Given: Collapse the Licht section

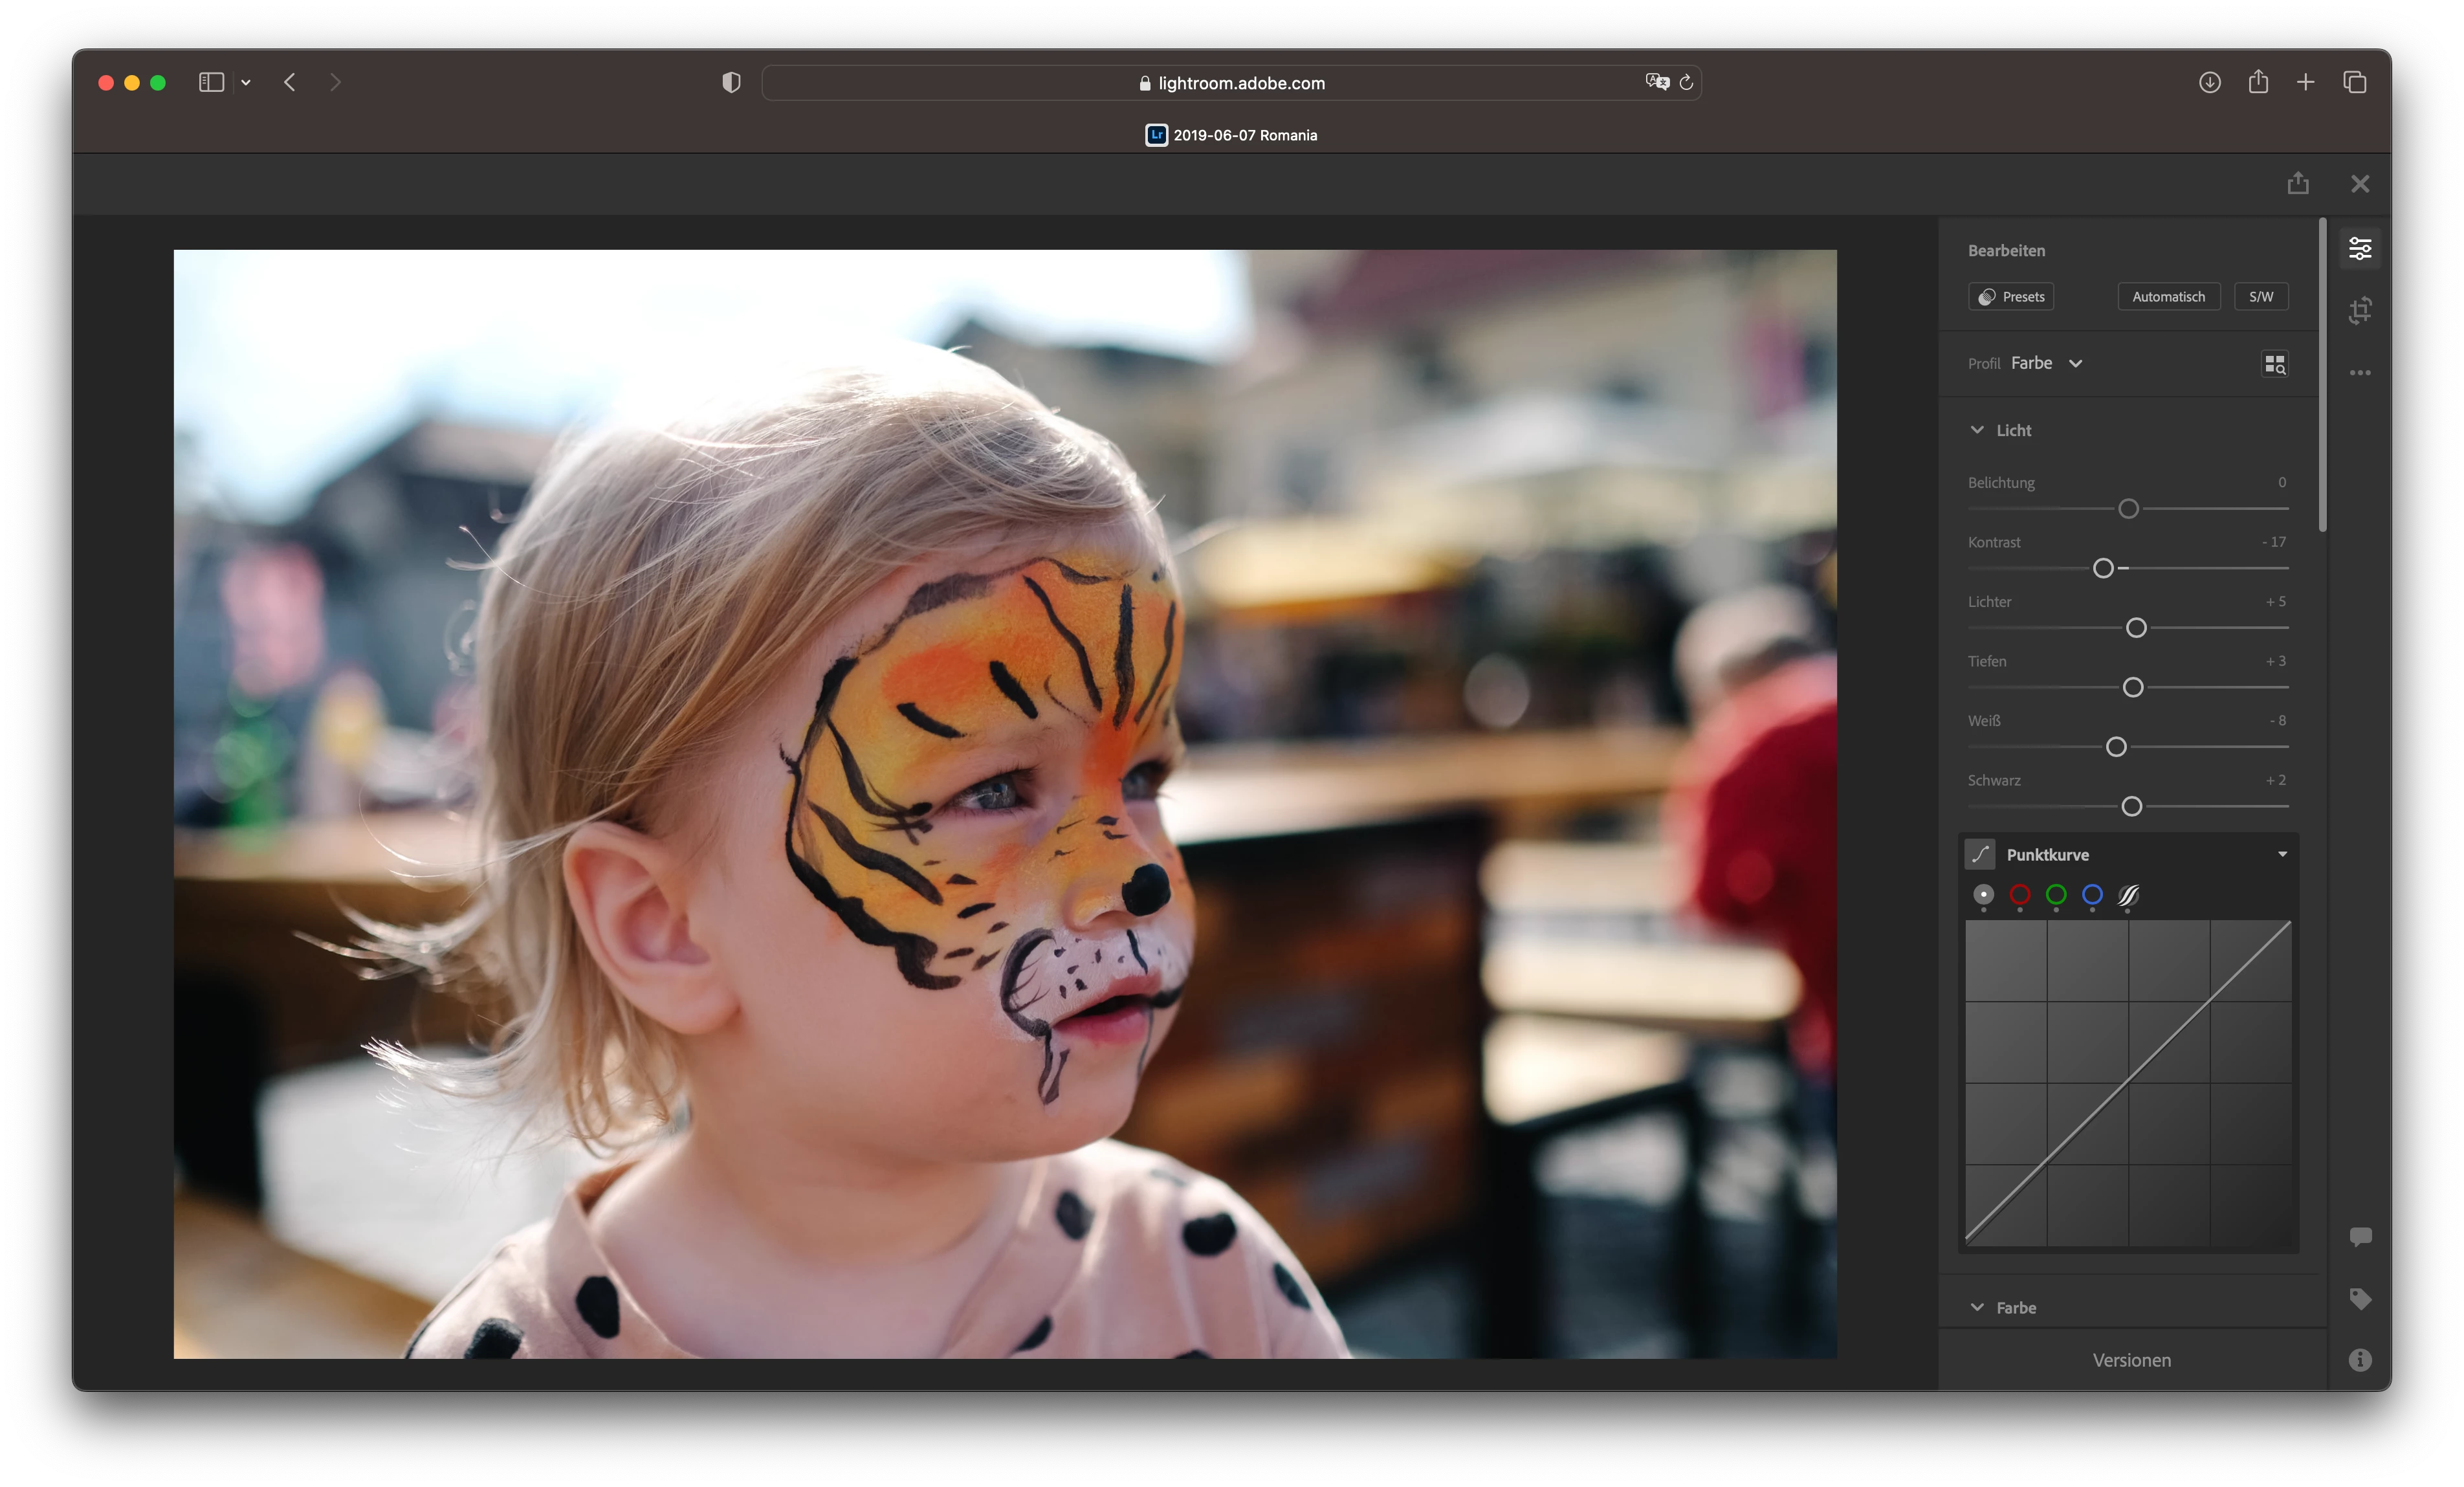Looking at the screenshot, I should pos(1976,430).
